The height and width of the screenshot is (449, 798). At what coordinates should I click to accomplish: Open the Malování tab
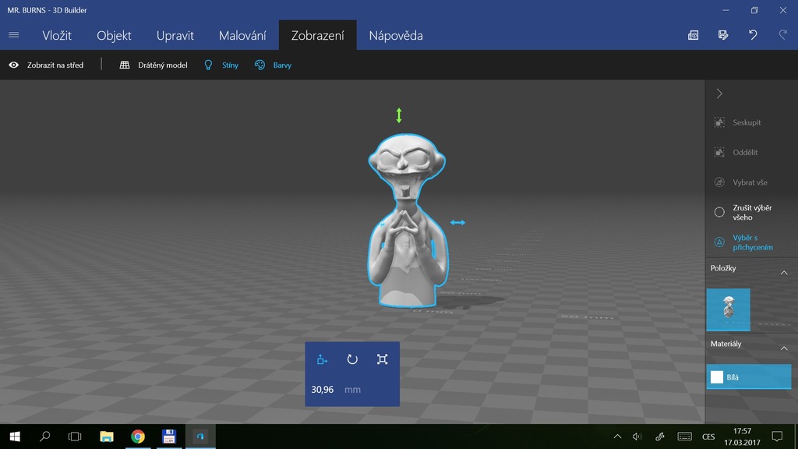click(x=242, y=36)
